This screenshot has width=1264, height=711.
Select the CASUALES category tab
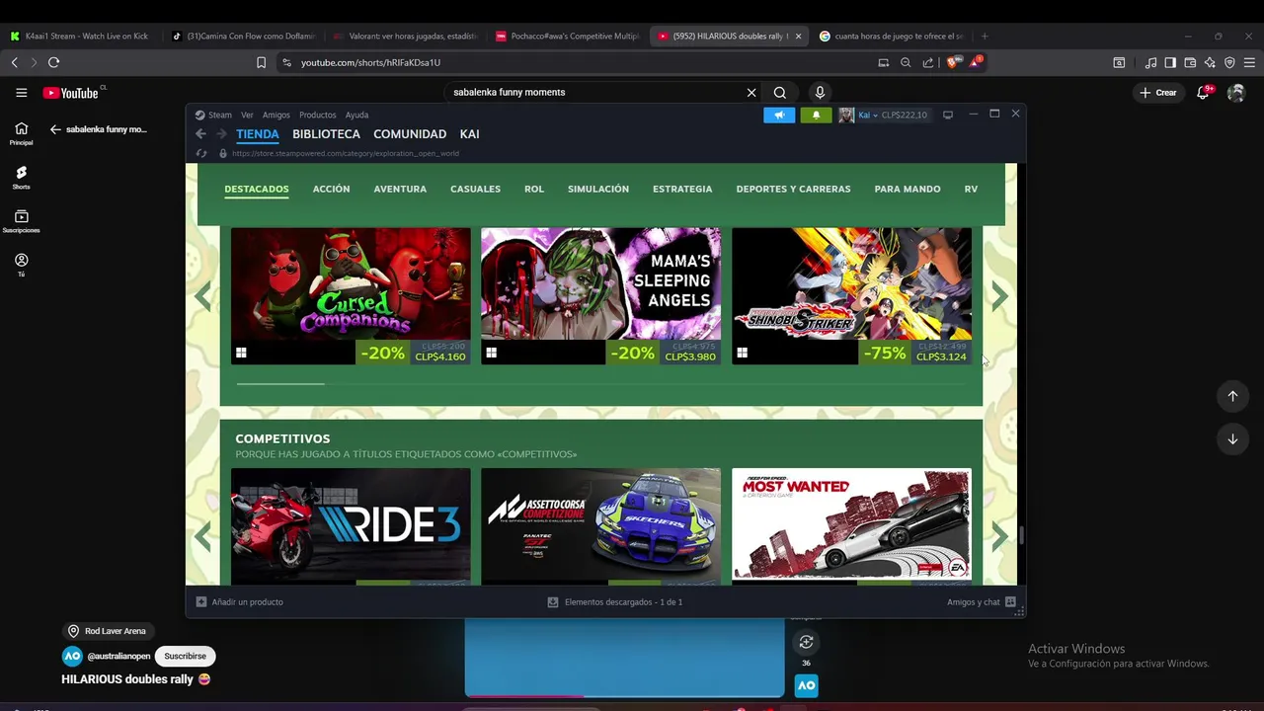475,189
